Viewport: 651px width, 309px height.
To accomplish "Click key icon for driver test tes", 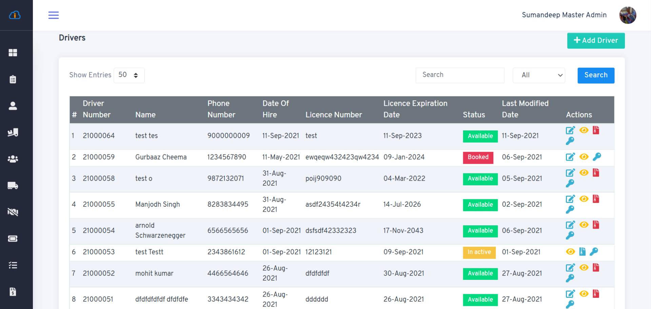I will pyautogui.click(x=570, y=141).
